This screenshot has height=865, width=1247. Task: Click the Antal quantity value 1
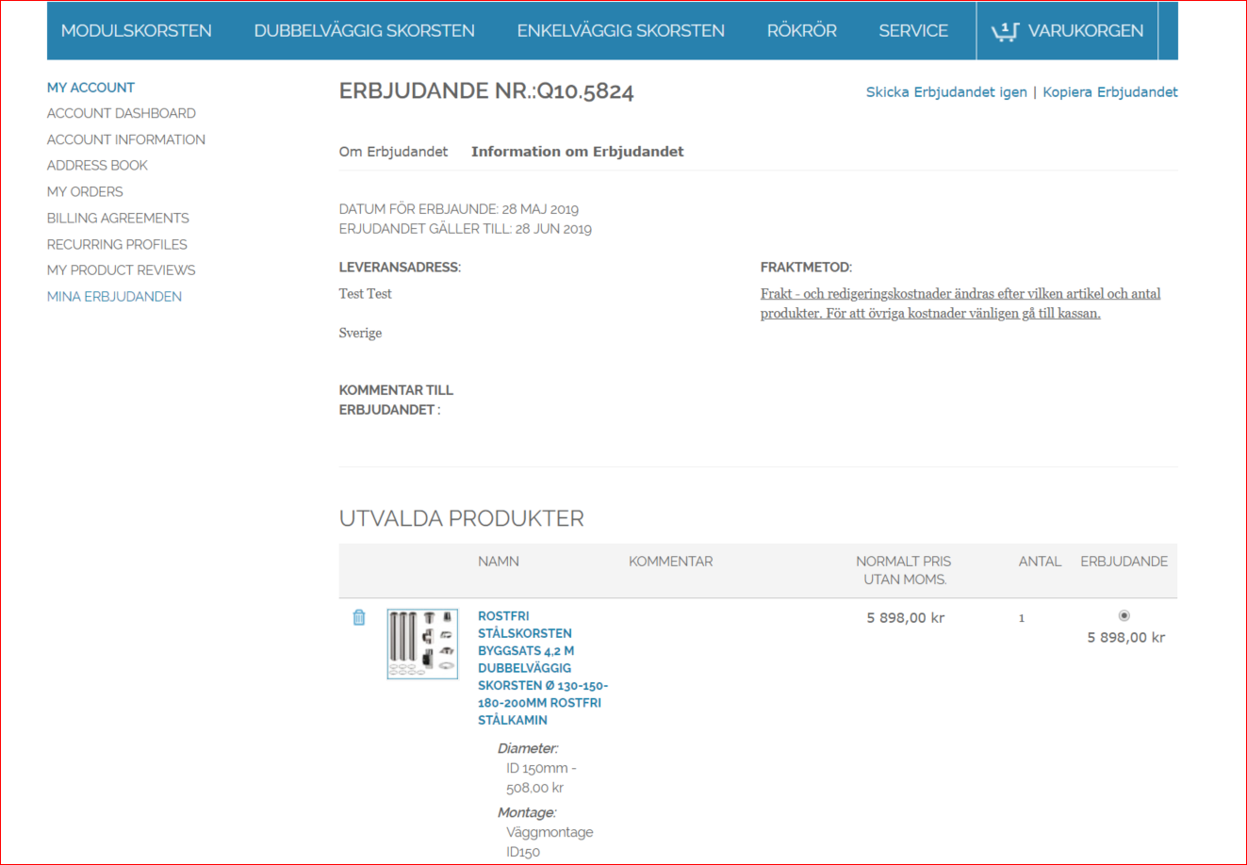tap(1021, 618)
